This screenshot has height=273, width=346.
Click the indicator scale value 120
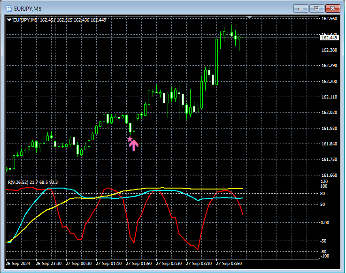[324, 182]
